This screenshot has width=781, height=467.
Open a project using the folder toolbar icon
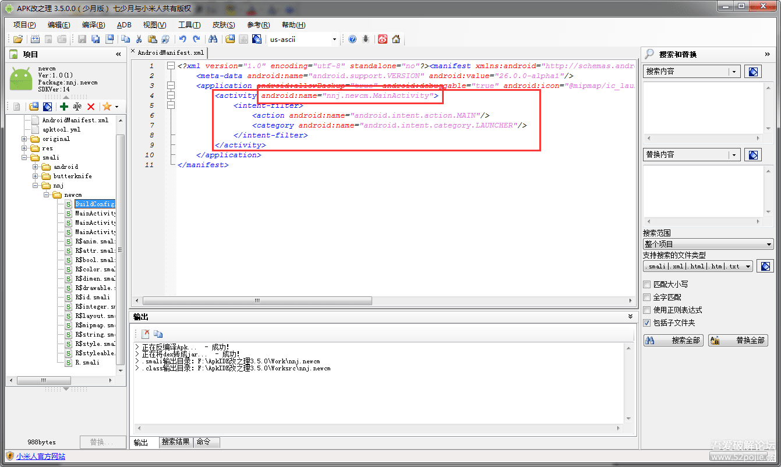point(18,39)
